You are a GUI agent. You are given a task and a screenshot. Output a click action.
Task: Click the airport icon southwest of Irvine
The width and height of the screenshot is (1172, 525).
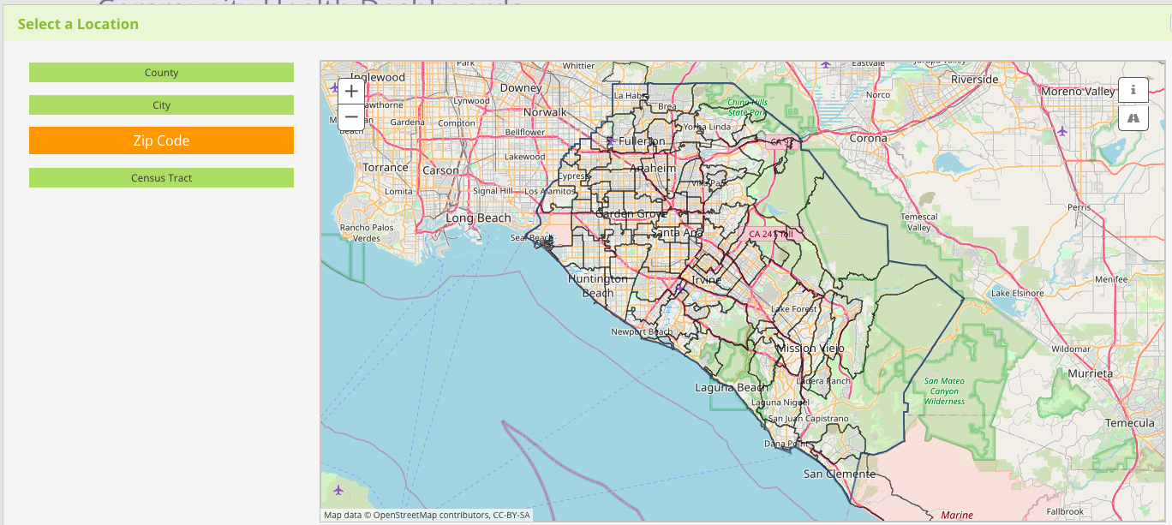679,289
